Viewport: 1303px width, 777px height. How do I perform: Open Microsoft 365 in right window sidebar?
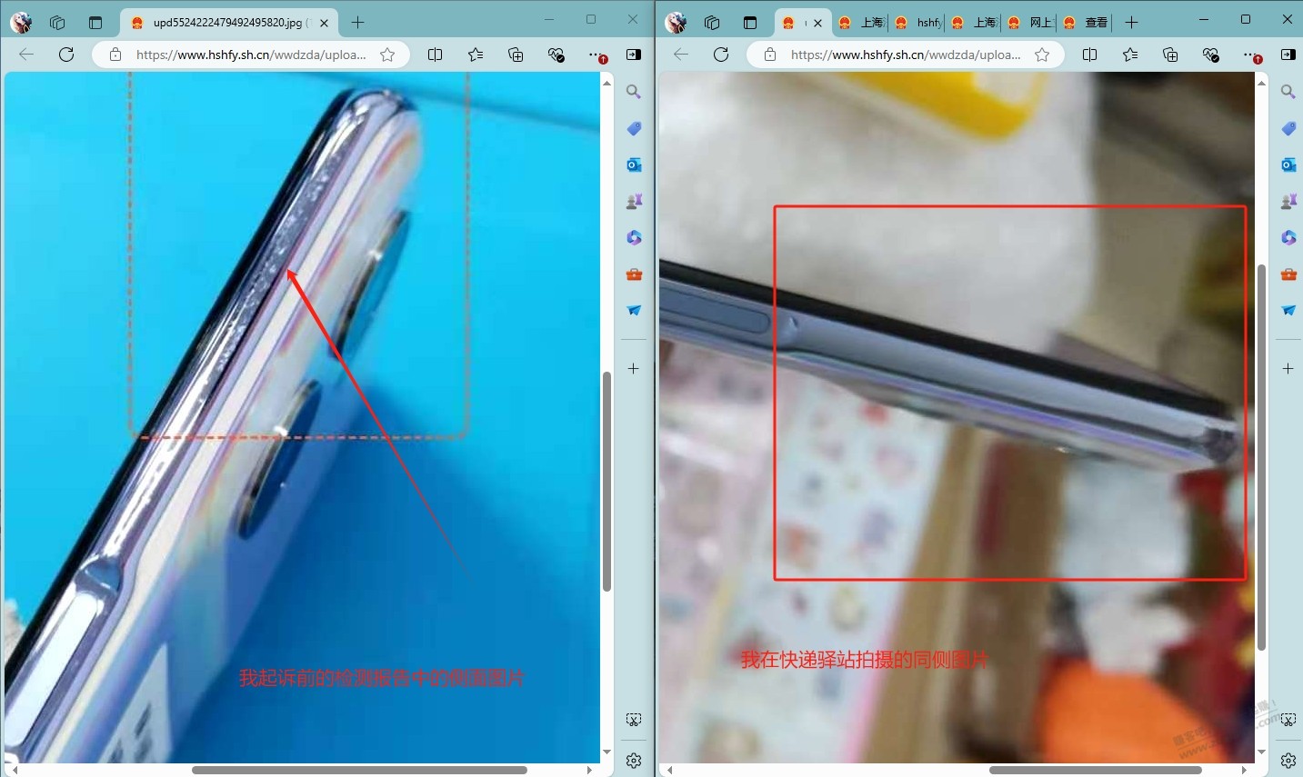pos(1288,237)
